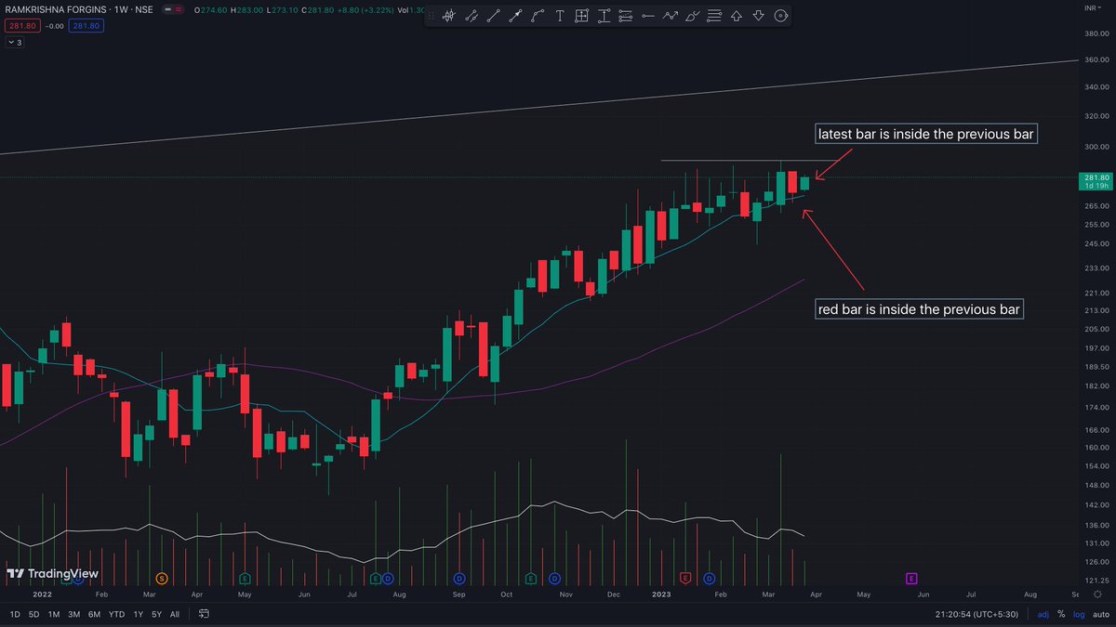
Task: Select the Text tool in the drawing toolbar
Action: coord(559,16)
